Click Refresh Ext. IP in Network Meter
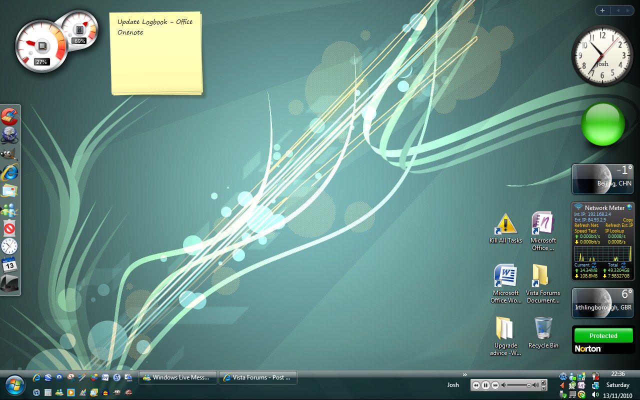This screenshot has height=400, width=640. point(619,225)
